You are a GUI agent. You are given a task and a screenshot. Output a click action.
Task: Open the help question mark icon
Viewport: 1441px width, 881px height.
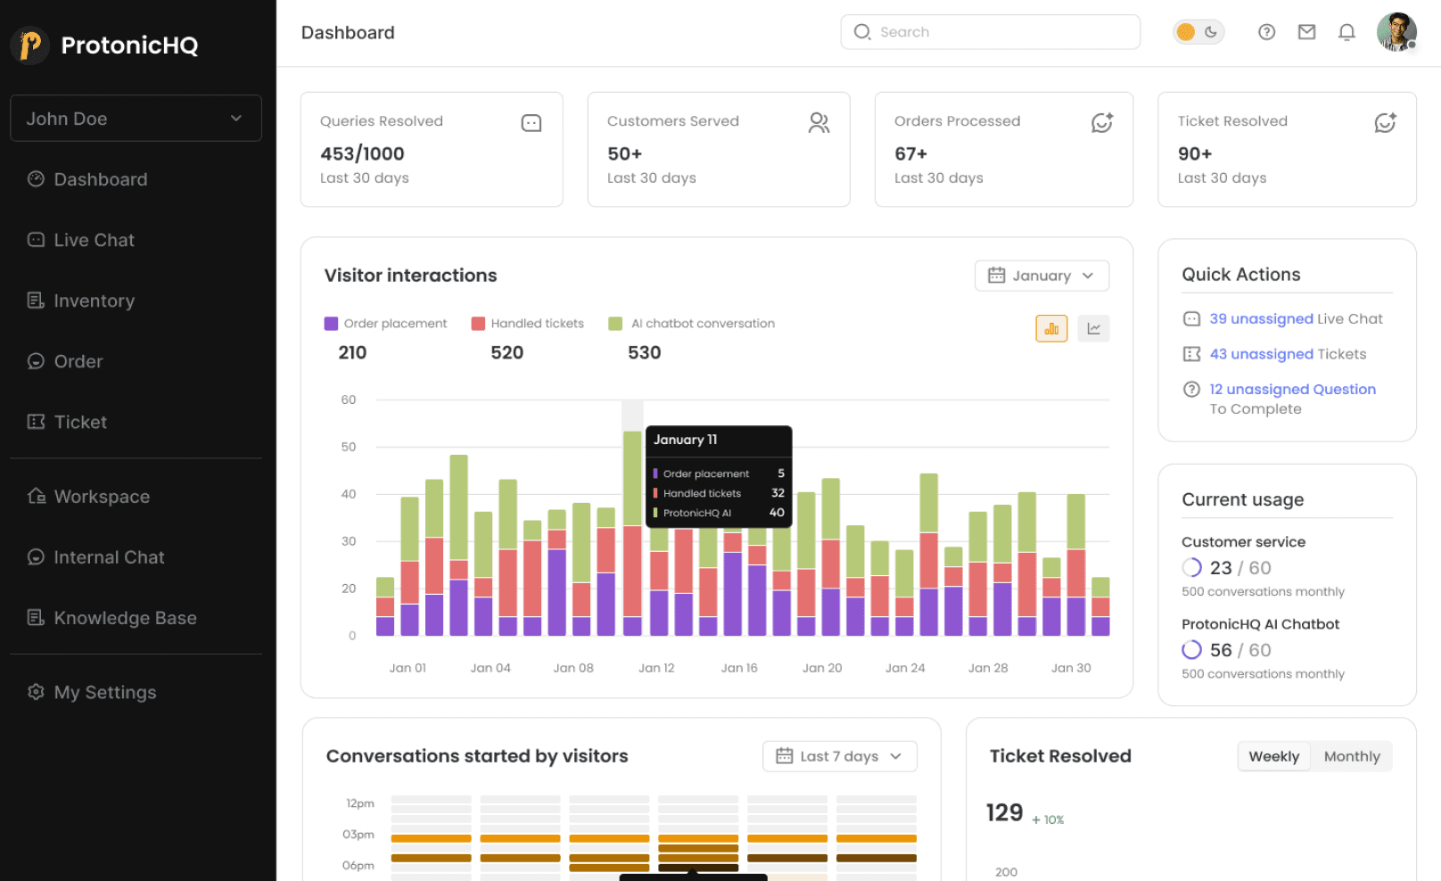pyautogui.click(x=1266, y=32)
